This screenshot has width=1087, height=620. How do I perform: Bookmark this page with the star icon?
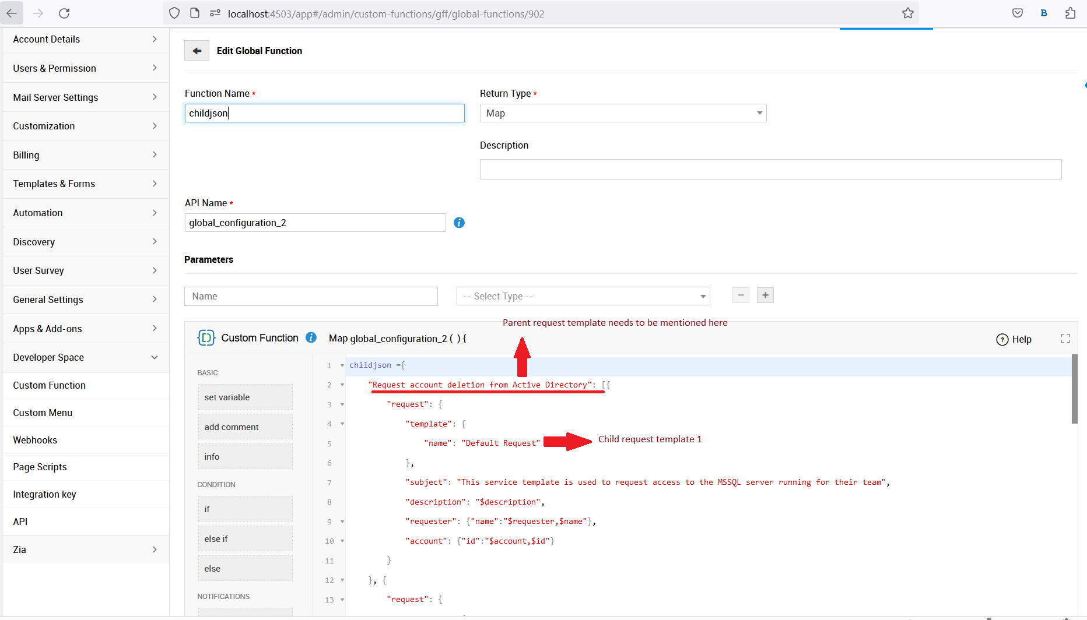click(907, 13)
